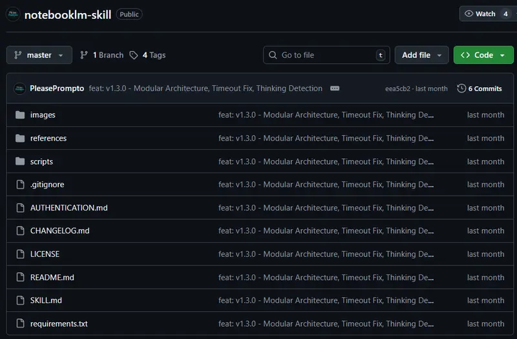Screen dimensions: 517x339
Task: Open commit hash eea5cb2
Action: click(398, 88)
